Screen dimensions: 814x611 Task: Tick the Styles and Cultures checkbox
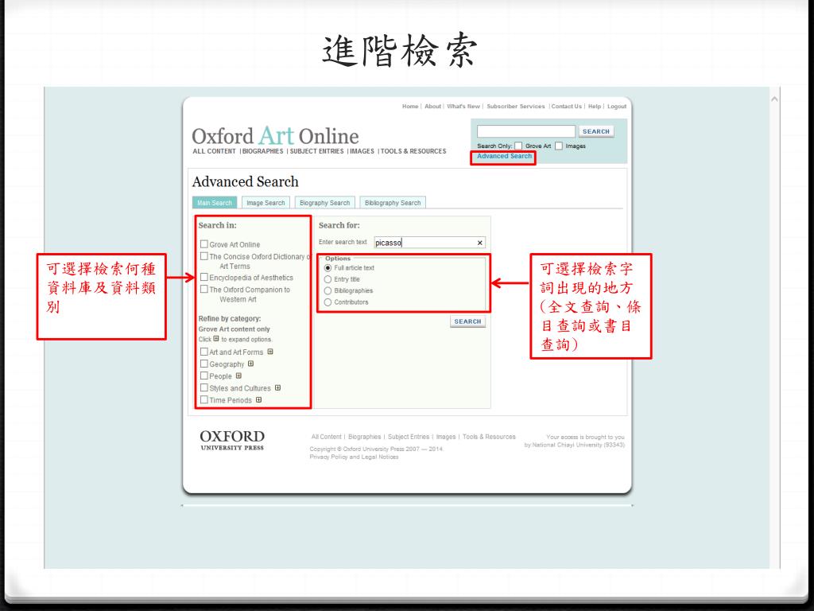tap(204, 387)
